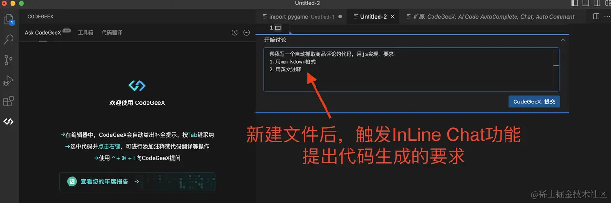Click the line reading 2.用英文注释
The width and height of the screenshot is (611, 203).
(x=285, y=70)
